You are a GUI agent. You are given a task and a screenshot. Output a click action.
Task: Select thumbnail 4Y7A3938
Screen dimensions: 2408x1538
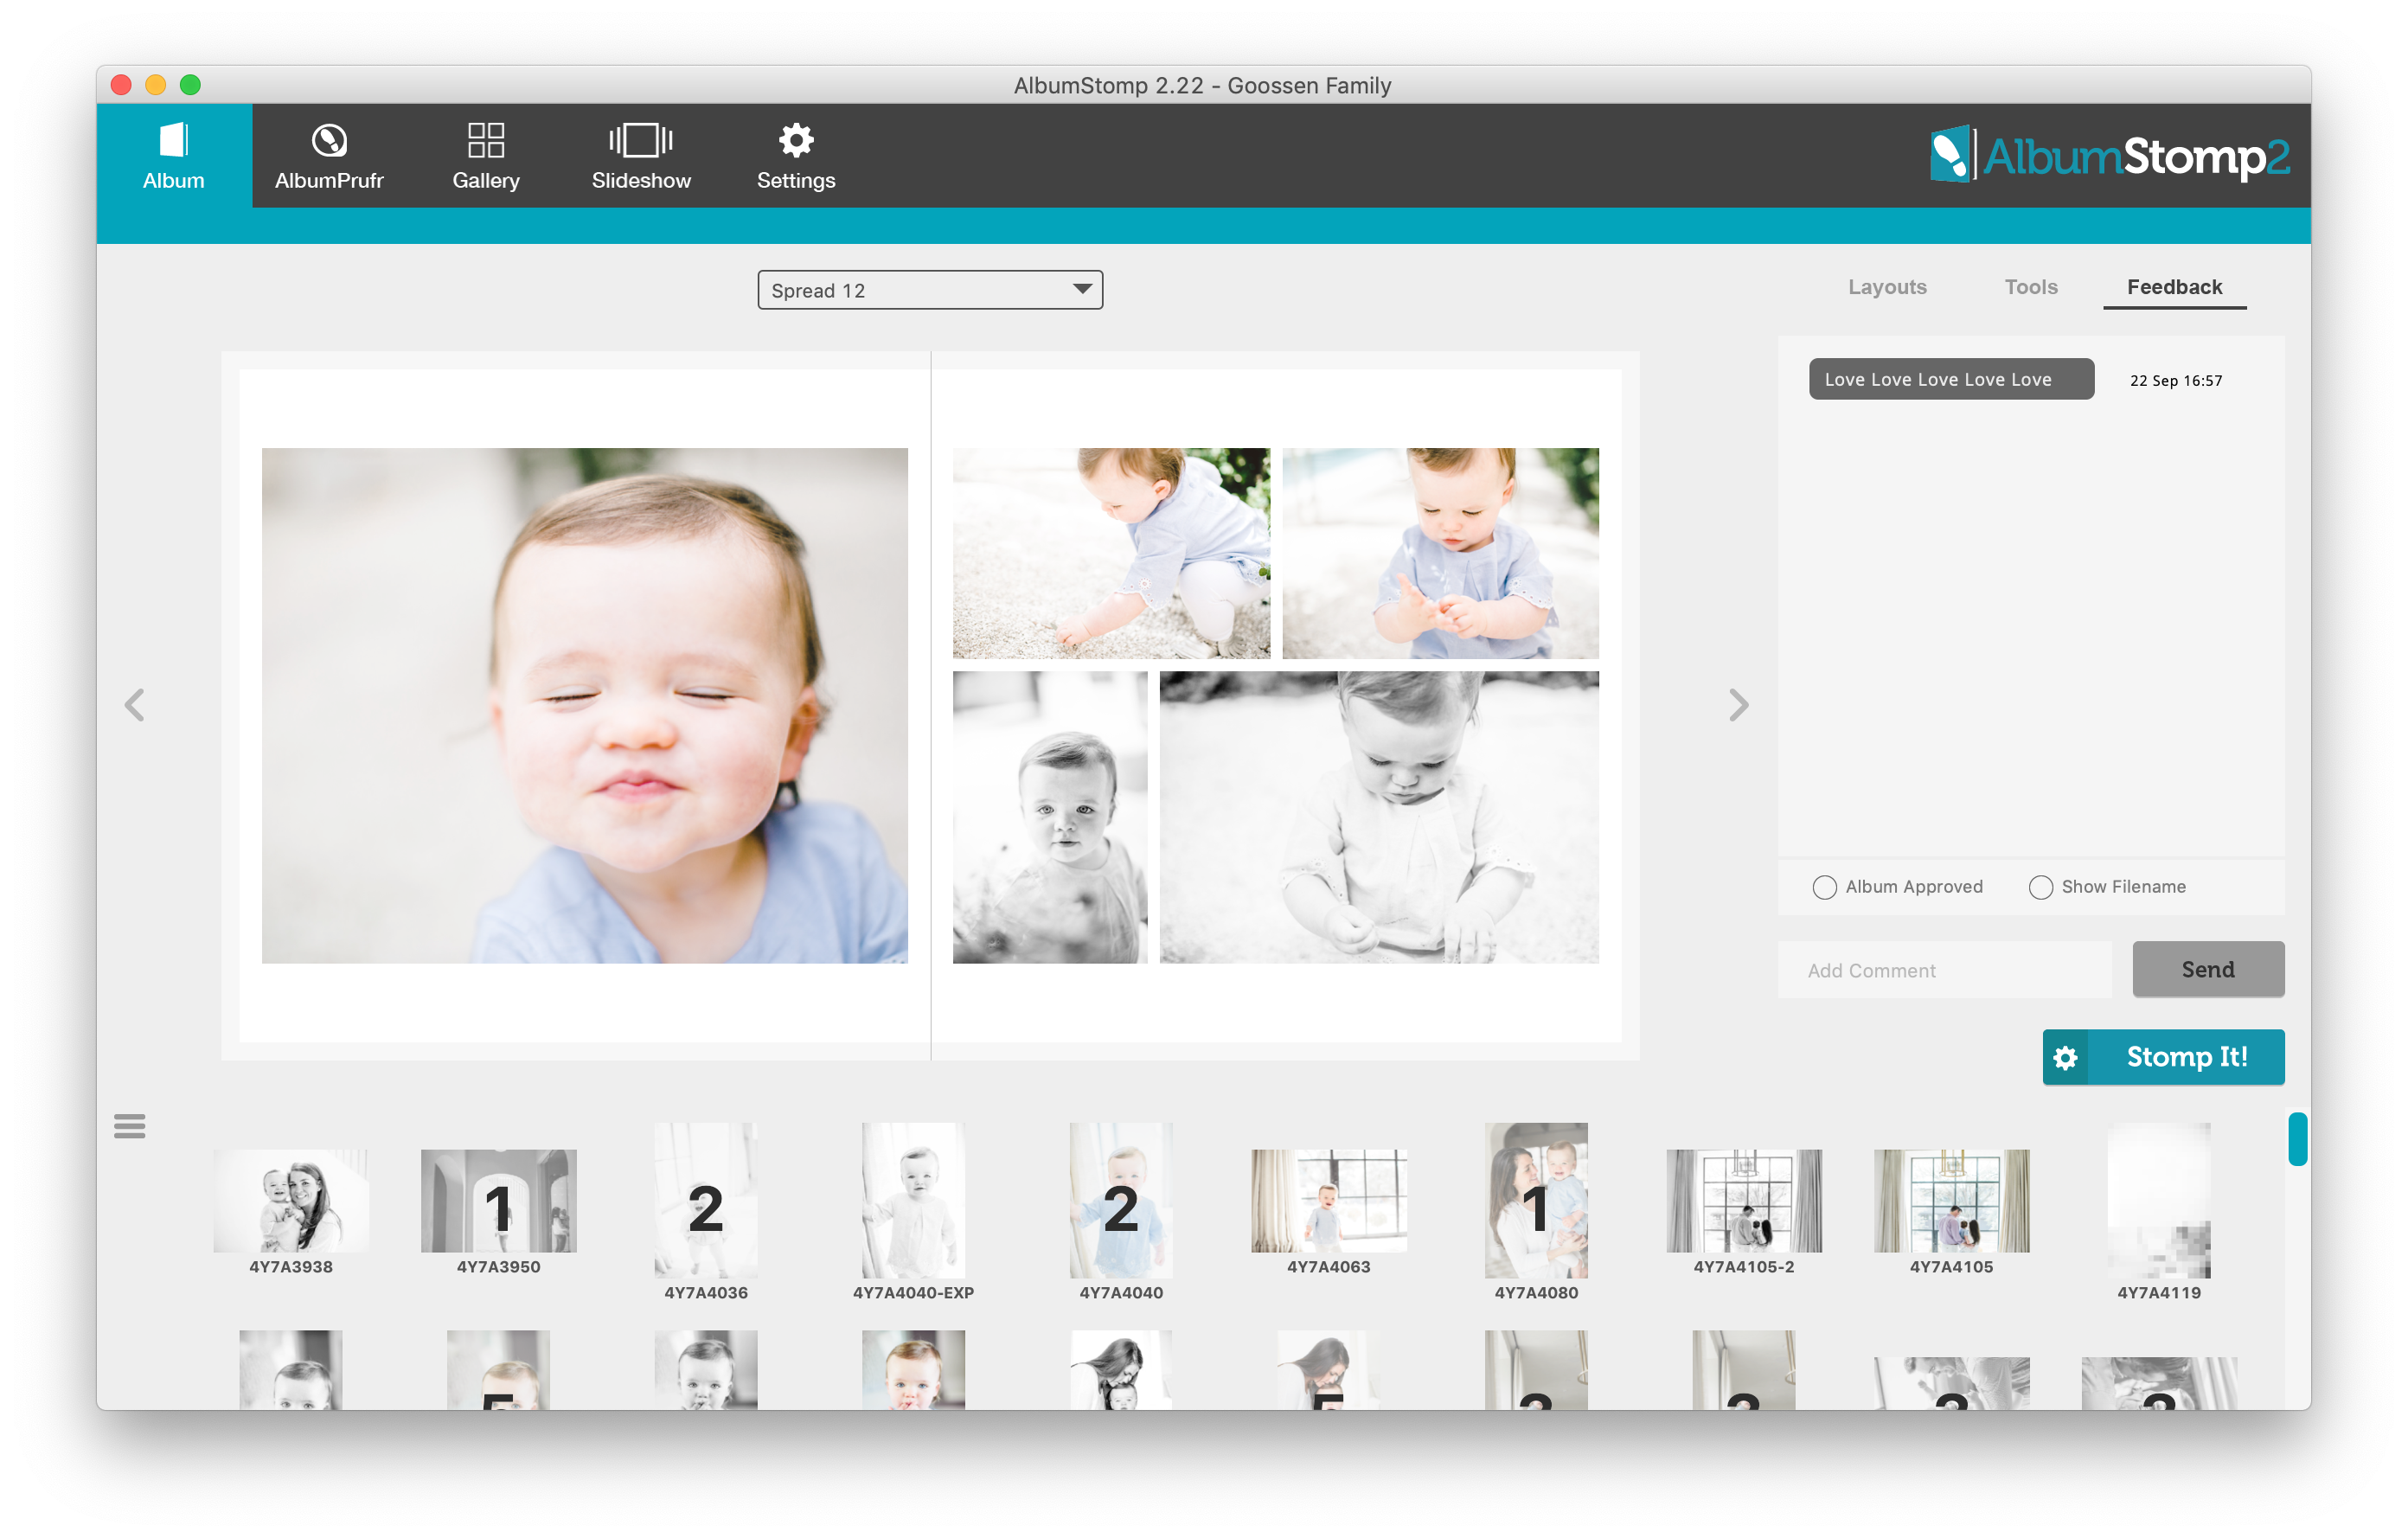click(x=291, y=1201)
